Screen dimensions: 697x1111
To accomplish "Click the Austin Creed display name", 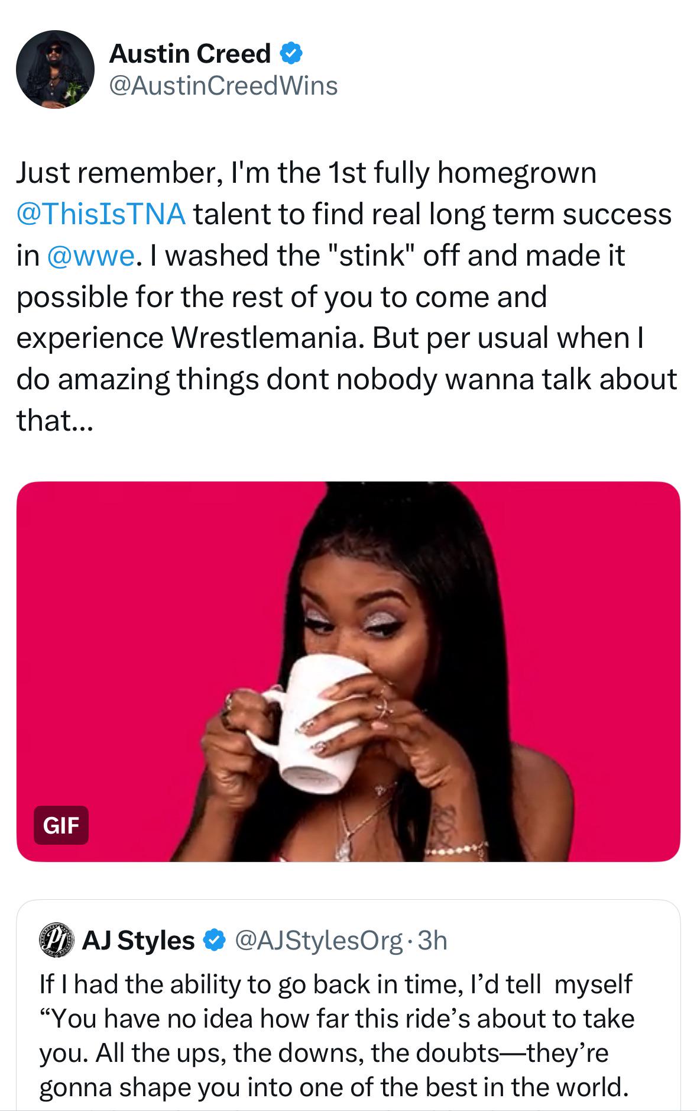I will [190, 54].
